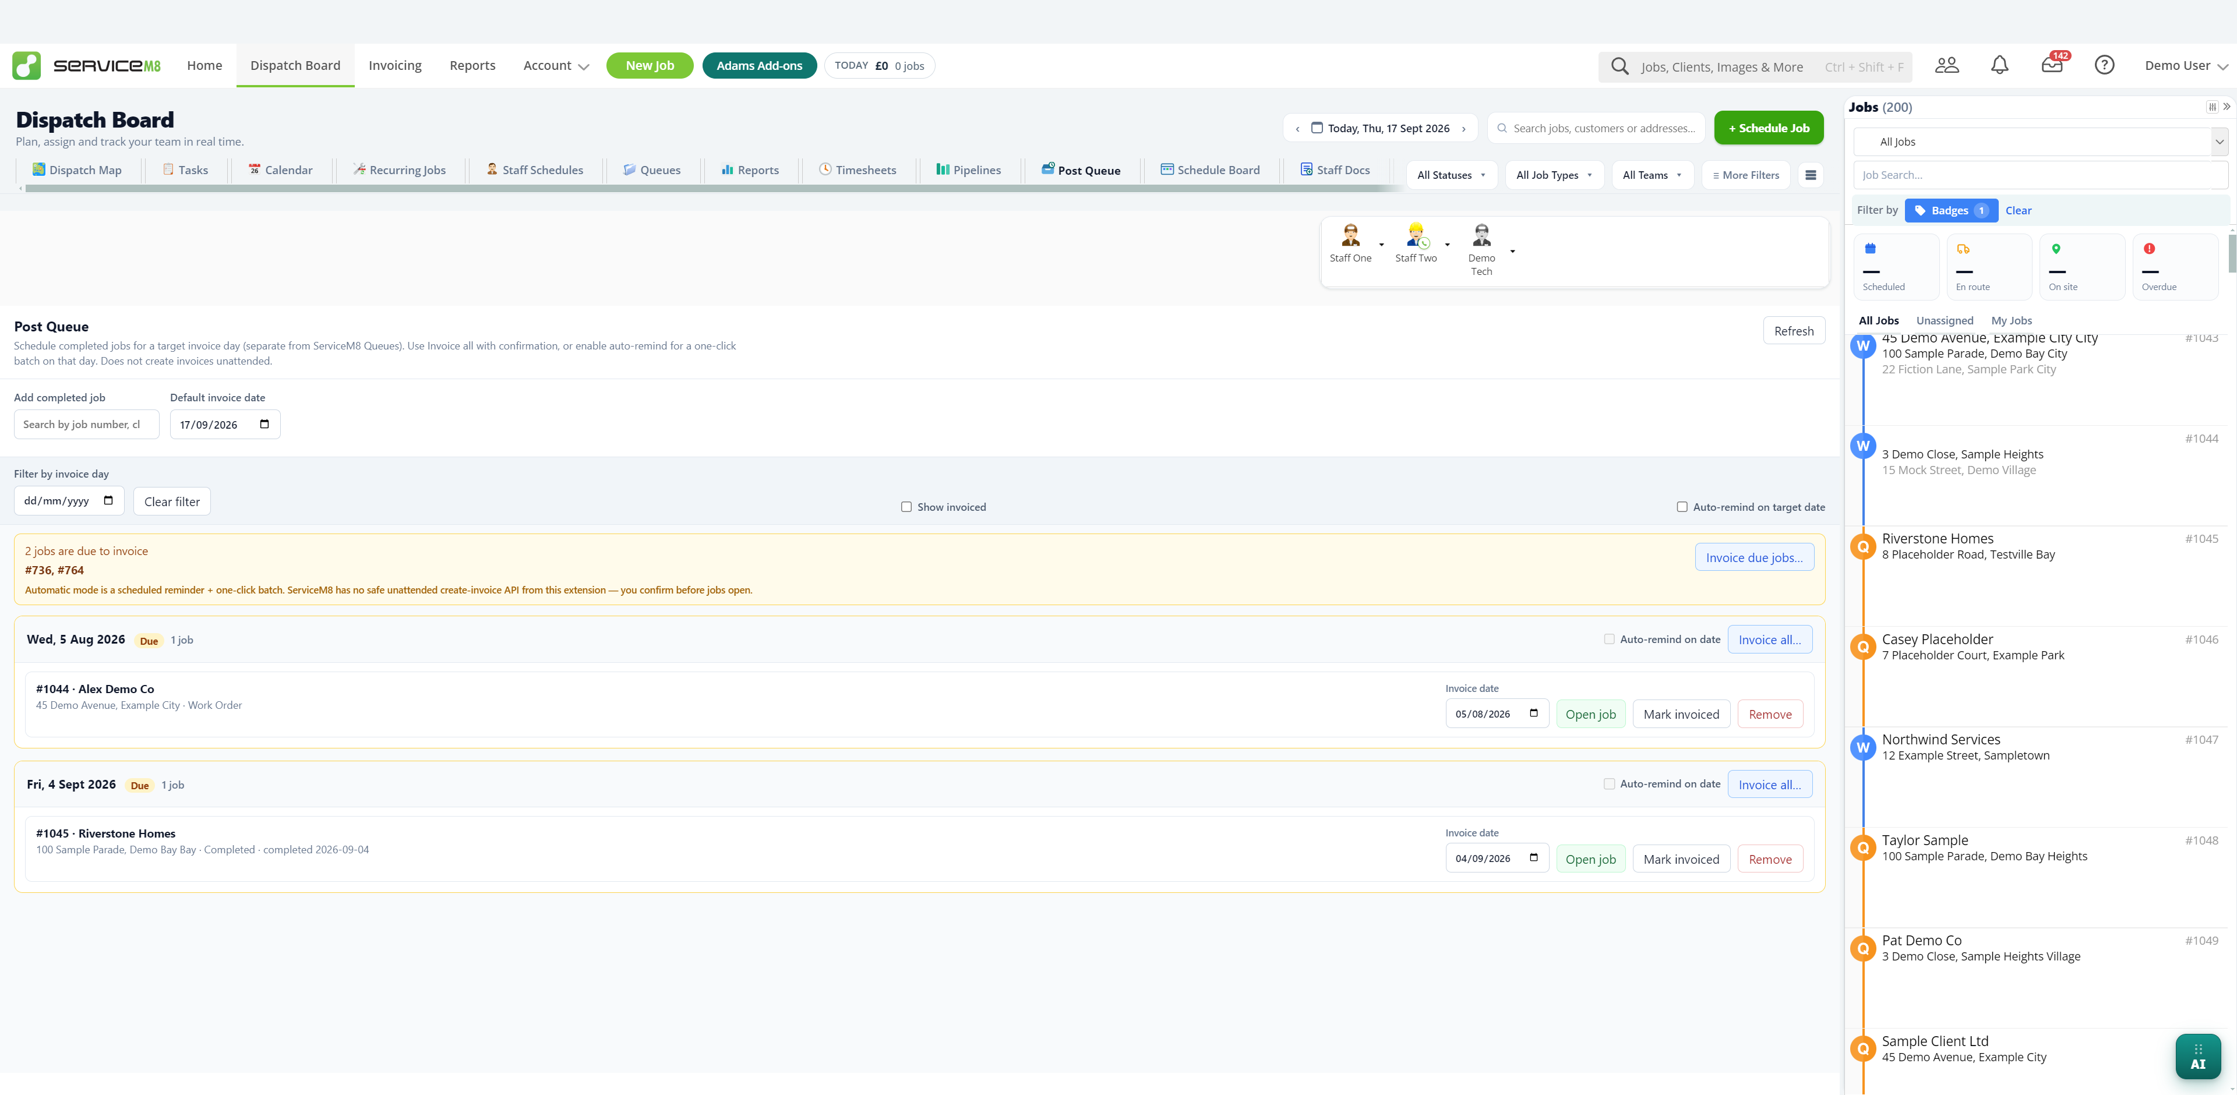2237x1095 pixels.
Task: Open the All Teams dropdown
Action: [1653, 175]
